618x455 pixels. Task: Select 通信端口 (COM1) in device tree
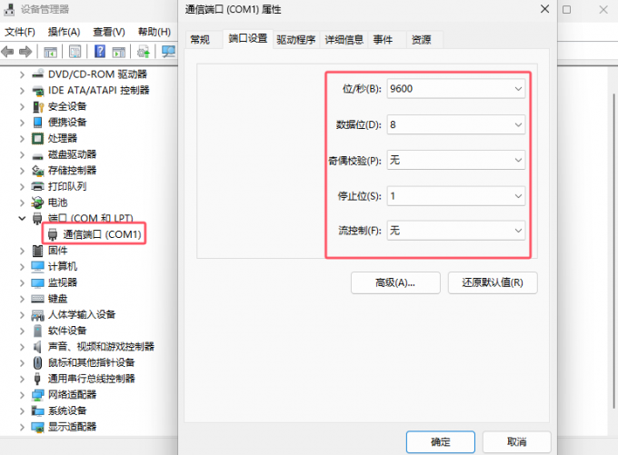point(102,234)
